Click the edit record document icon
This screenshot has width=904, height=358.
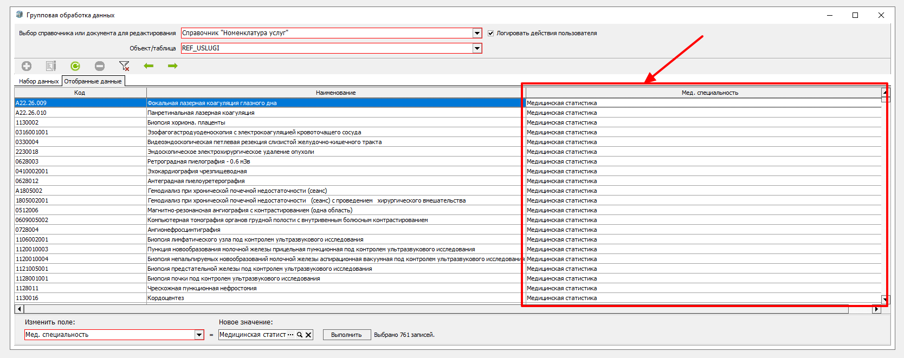51,66
